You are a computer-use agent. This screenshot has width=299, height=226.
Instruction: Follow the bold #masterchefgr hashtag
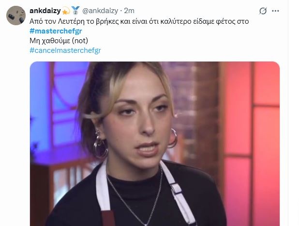point(56,31)
